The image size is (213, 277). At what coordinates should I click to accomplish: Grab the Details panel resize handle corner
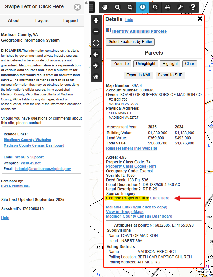[x=201, y=264]
